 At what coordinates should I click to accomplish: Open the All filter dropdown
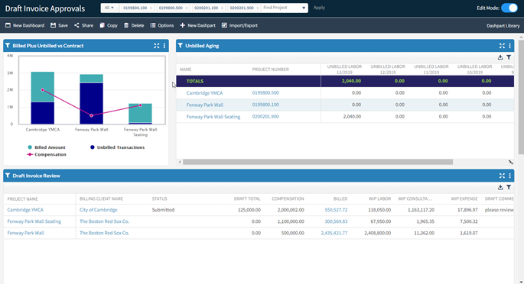[109, 8]
